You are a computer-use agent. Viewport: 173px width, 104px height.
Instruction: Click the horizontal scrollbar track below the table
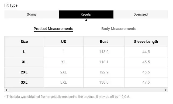[86, 90]
